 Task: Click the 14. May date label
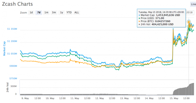coord(149,98)
